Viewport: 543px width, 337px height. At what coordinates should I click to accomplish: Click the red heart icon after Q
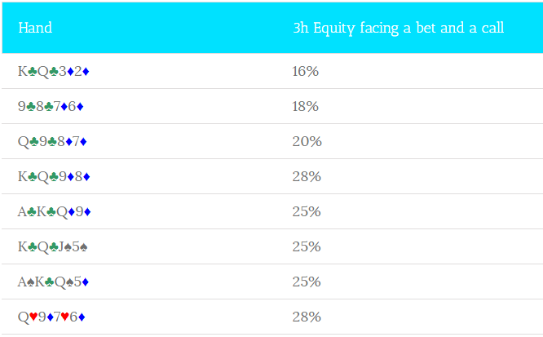(33, 317)
